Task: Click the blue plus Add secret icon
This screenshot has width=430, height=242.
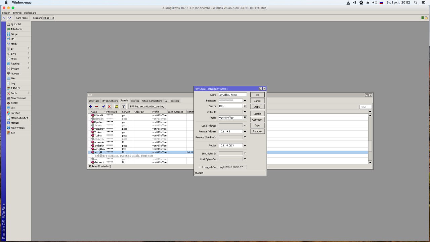Action: [x=91, y=107]
